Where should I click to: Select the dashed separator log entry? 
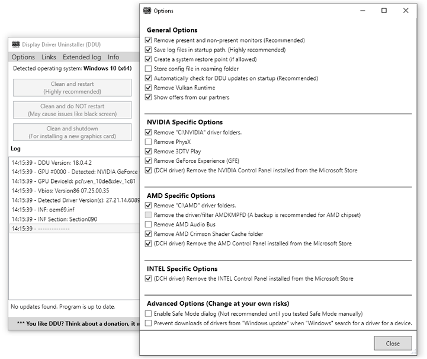click(x=75, y=229)
